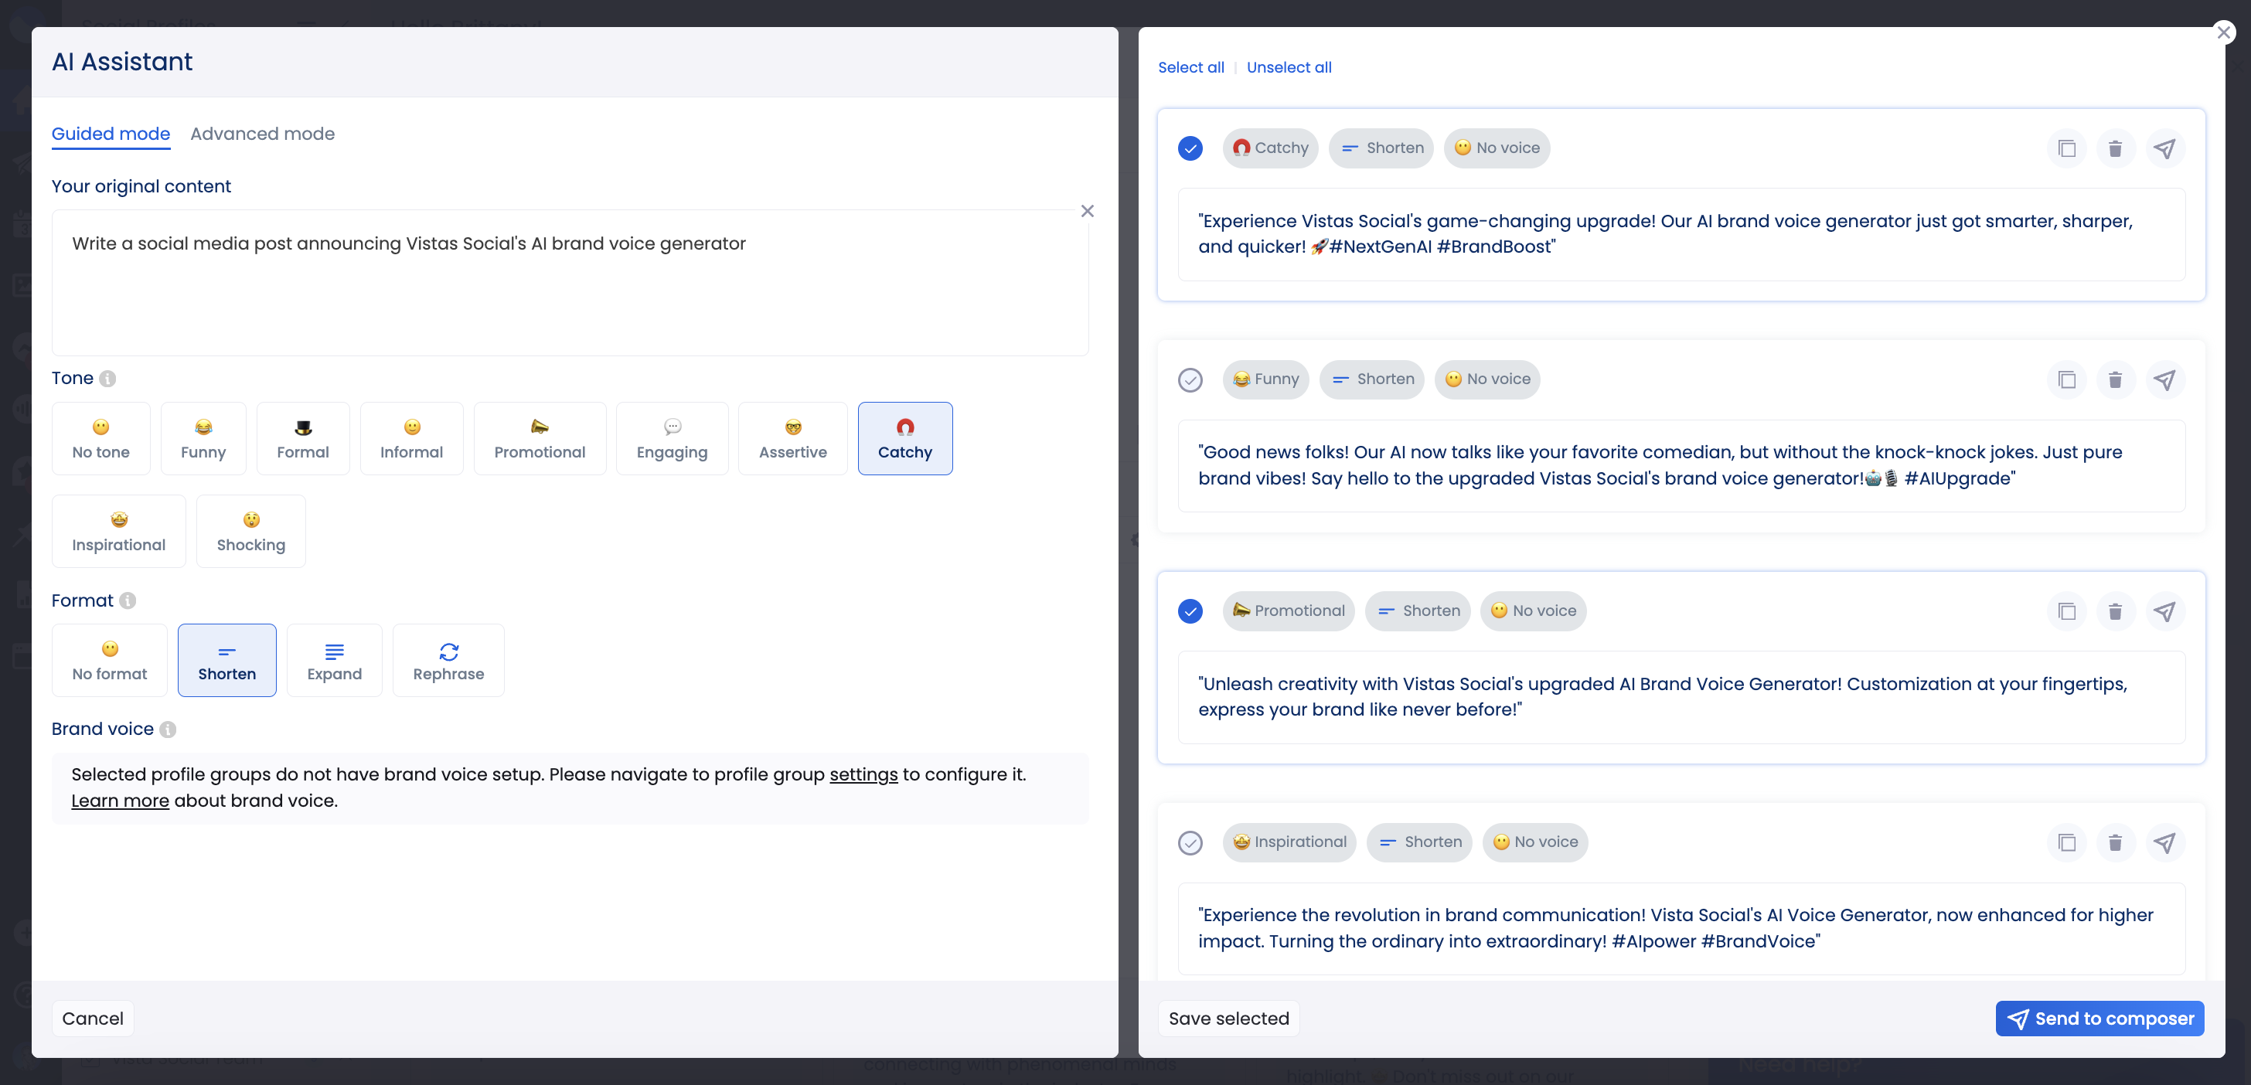Image resolution: width=2251 pixels, height=1085 pixels.
Task: Uncheck the Catchy post selection circle
Action: click(1190, 148)
